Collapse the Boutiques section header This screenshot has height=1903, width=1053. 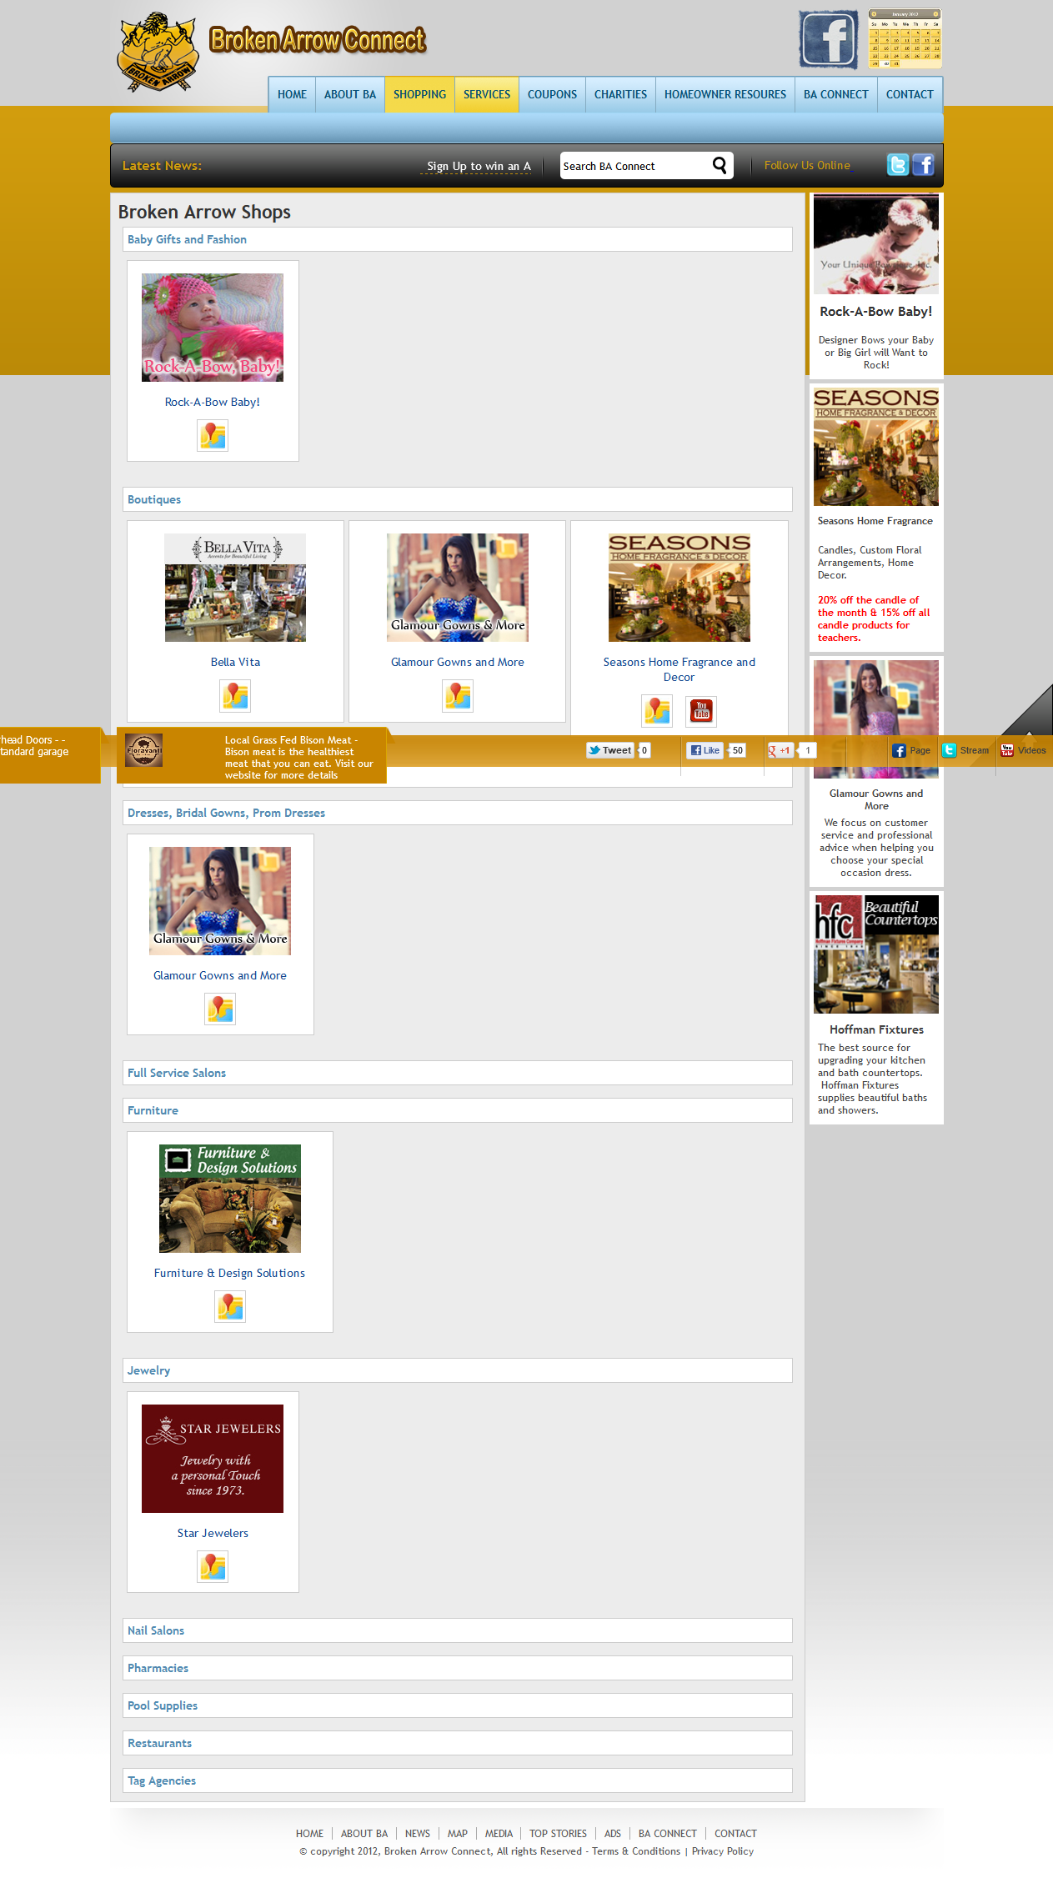click(458, 499)
